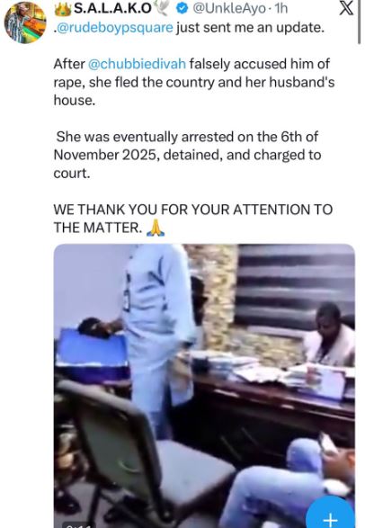Click the 'arrested on the 6th of November' paragraph
365x528 pixels.
coord(187,155)
